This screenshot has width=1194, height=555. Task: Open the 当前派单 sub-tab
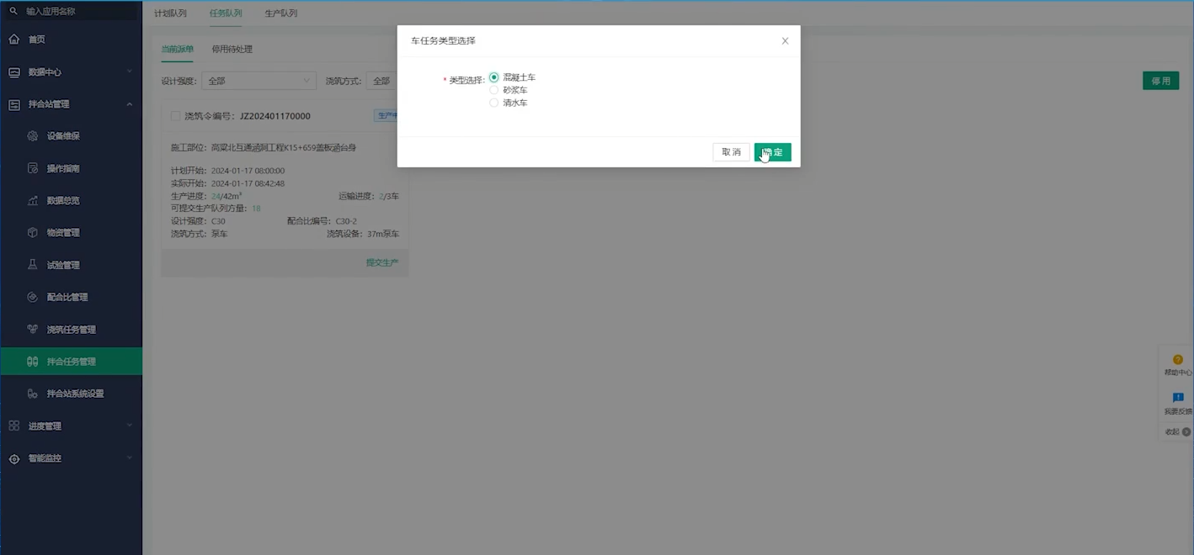coord(178,49)
